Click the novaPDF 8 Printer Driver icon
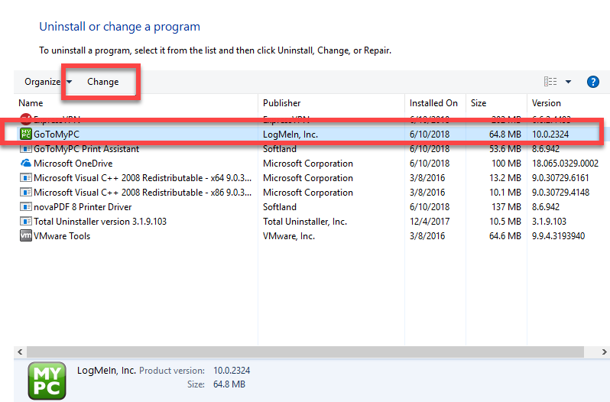This screenshot has width=610, height=402. click(26, 207)
